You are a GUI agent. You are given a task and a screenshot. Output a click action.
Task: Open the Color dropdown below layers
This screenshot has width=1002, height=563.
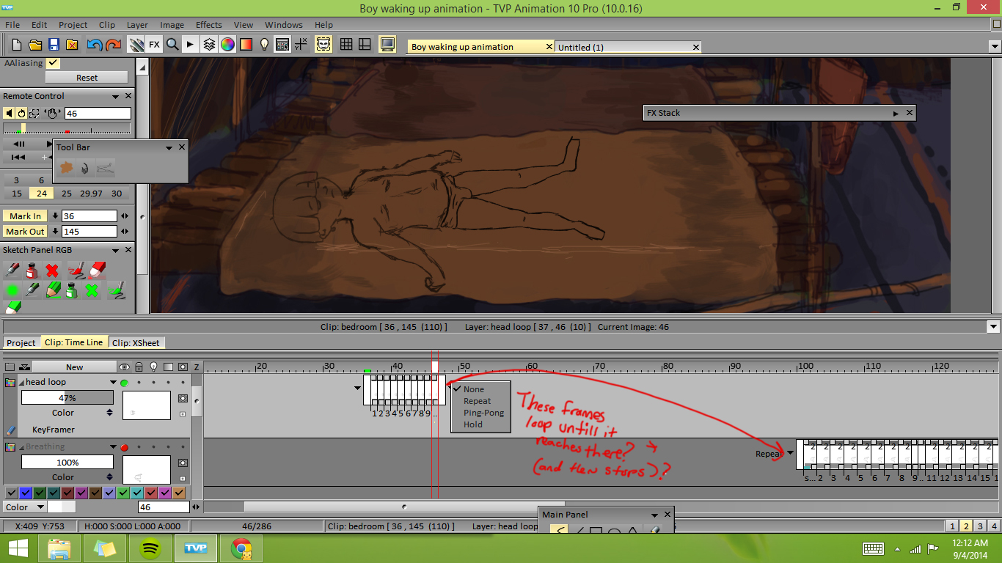[x=25, y=507]
